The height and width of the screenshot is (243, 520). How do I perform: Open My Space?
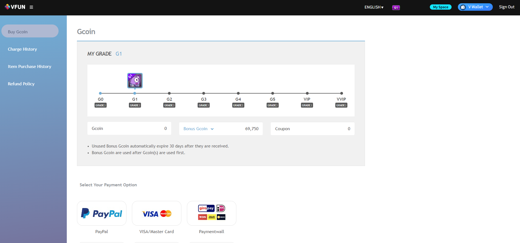(441, 7)
